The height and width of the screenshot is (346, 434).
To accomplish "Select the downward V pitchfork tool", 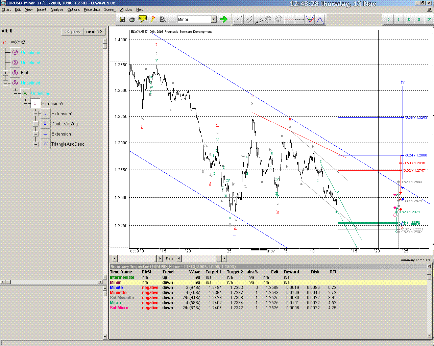I will click(x=309, y=20).
